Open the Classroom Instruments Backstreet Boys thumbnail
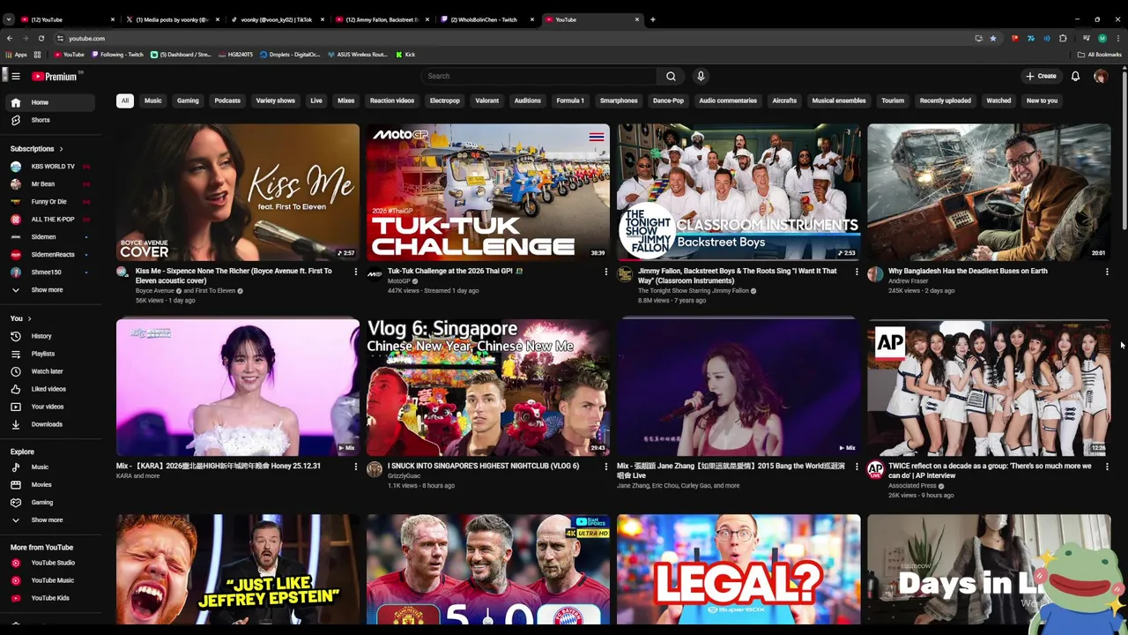This screenshot has height=635, width=1128. click(738, 192)
